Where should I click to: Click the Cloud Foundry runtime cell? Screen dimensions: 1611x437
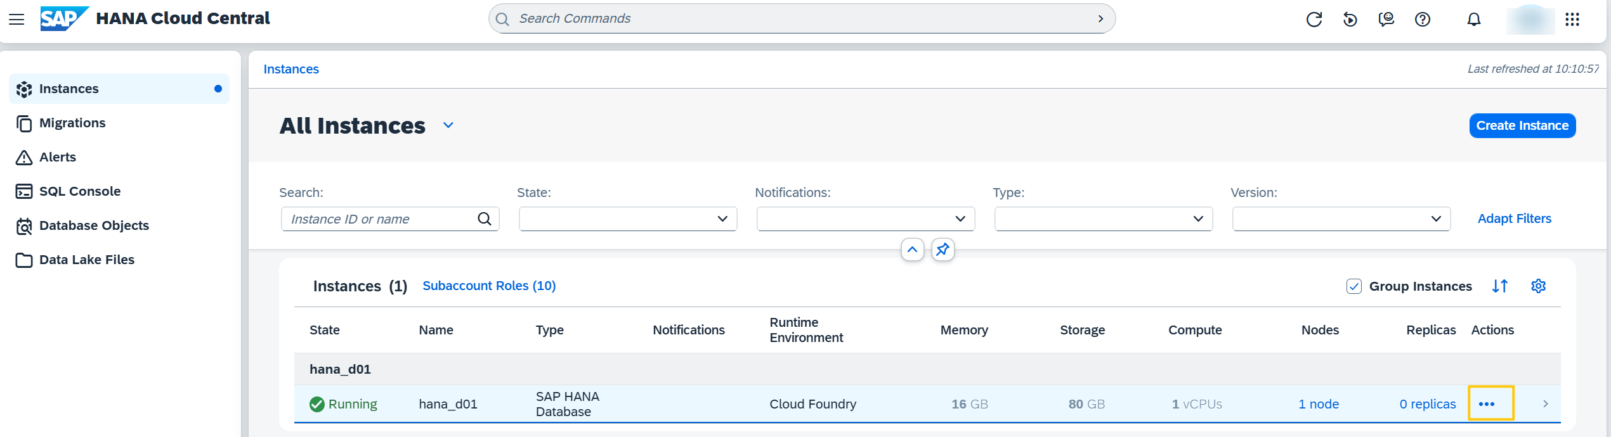812,404
